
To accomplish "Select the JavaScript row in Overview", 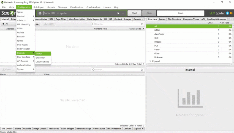I will click(189, 34).
